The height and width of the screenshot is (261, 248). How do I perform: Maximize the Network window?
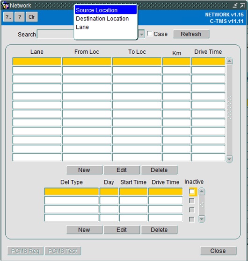coord(242,5)
